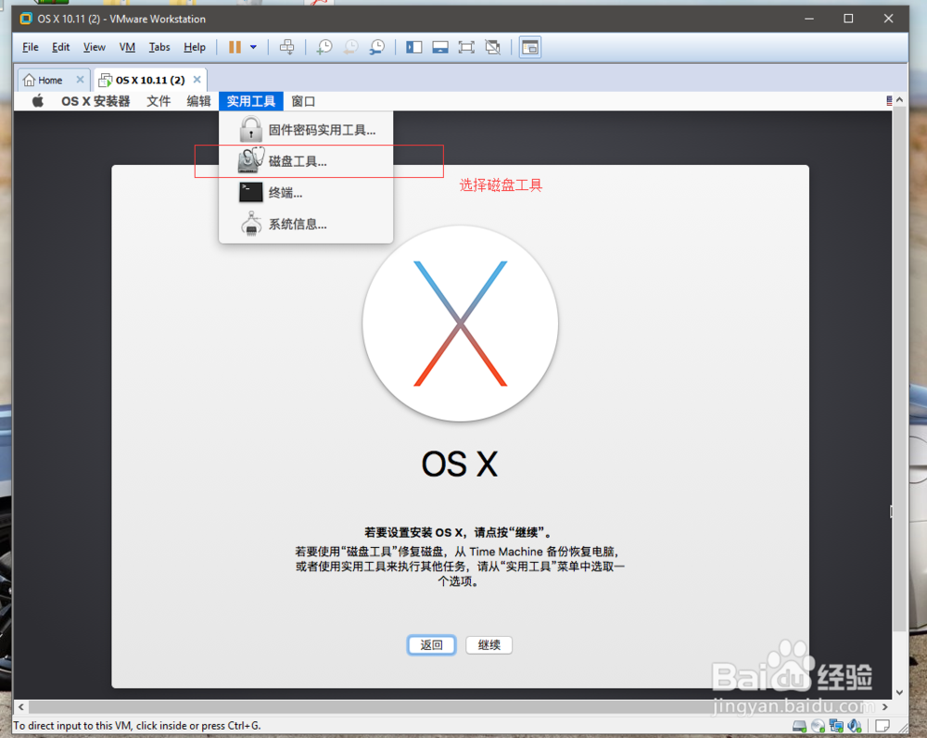The height and width of the screenshot is (738, 927).
Task: Open the snapshot manager
Action: tap(377, 47)
